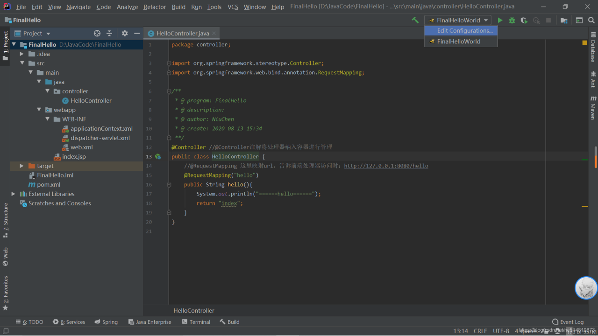598x336 pixels.
Task: Open the Favorites tool window
Action: click(6, 293)
